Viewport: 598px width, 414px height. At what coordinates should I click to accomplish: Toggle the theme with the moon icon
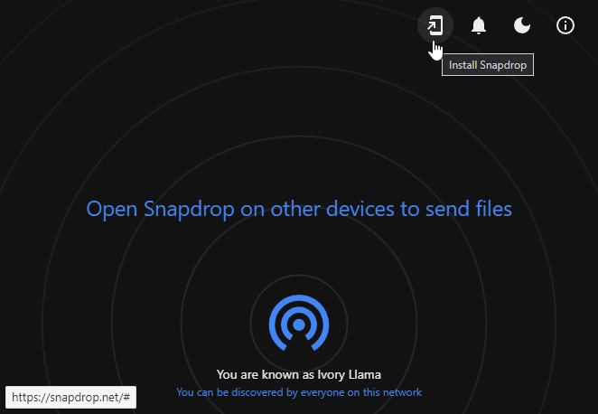click(522, 25)
